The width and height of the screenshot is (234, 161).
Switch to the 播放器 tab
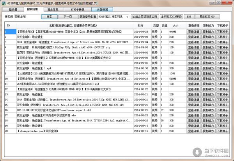tap(13, 10)
